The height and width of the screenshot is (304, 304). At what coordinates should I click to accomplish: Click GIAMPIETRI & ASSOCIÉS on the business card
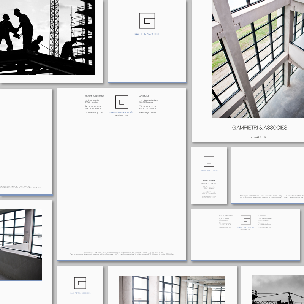209,171
